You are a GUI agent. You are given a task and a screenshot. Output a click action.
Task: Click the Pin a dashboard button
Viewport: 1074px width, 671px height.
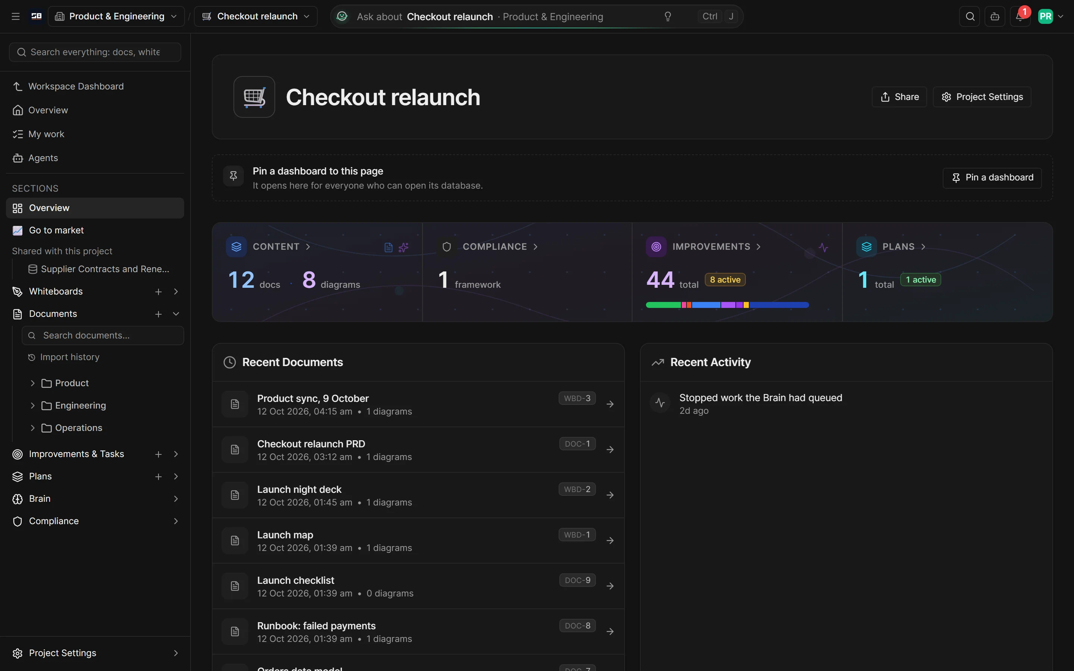[992, 177]
